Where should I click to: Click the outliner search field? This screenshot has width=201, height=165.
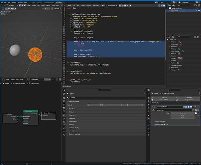click(x=184, y=5)
